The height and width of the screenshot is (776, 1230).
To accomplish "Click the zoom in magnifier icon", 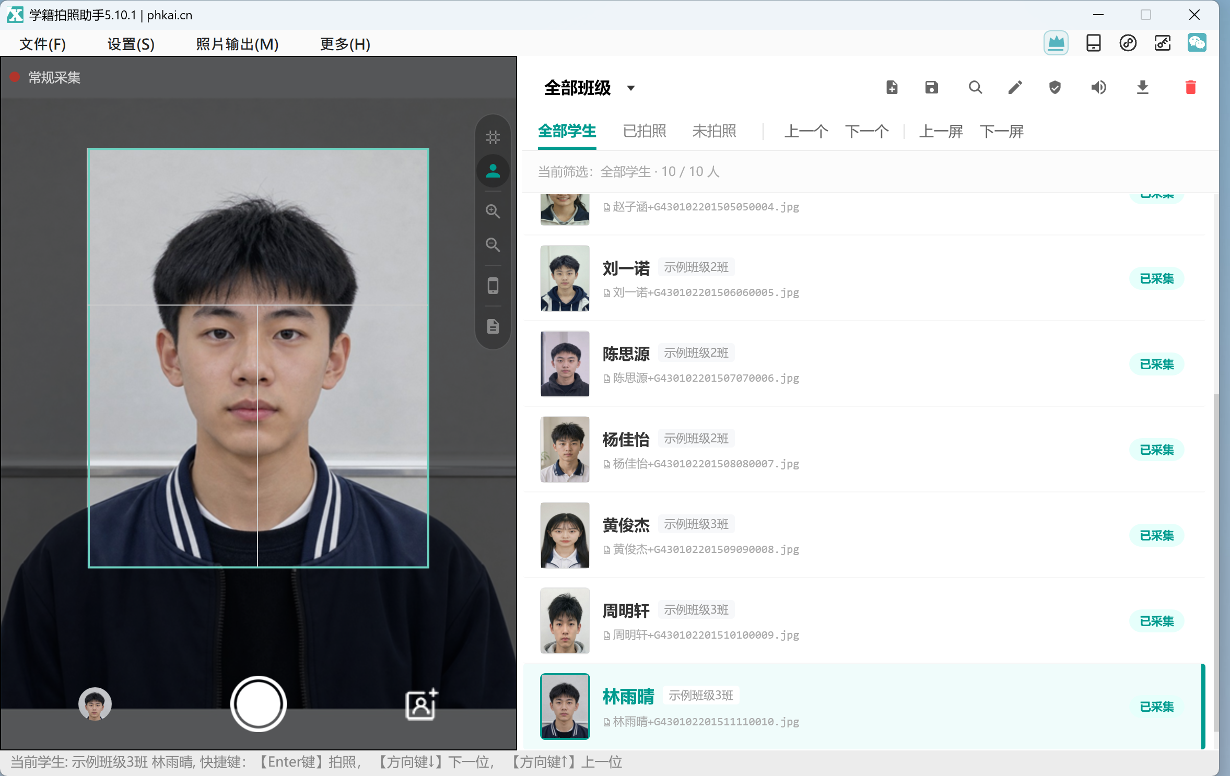I will (493, 211).
